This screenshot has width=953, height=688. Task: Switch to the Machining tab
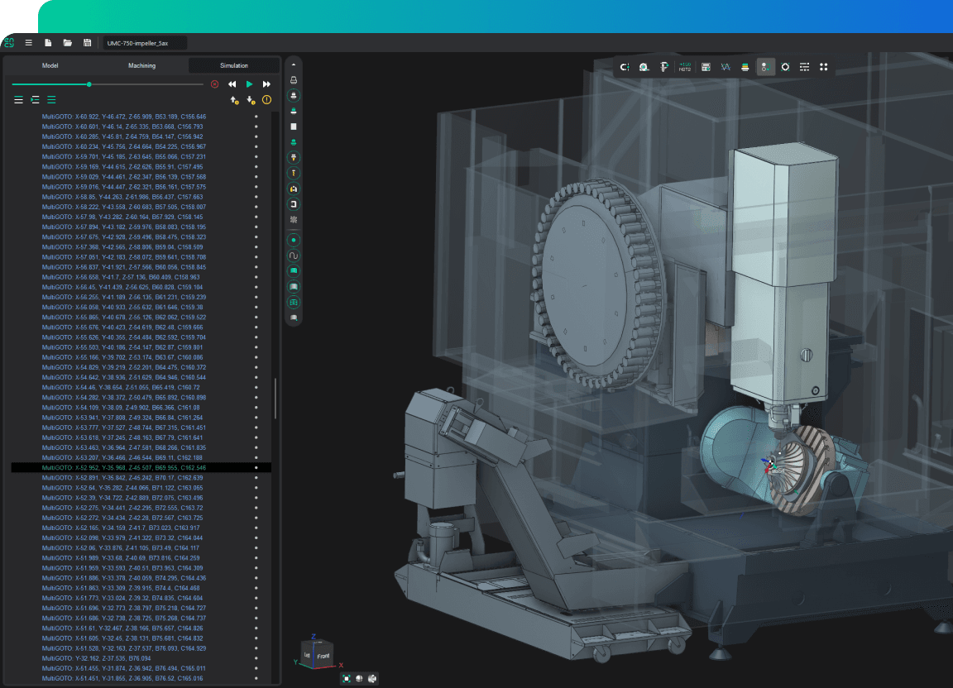click(141, 66)
